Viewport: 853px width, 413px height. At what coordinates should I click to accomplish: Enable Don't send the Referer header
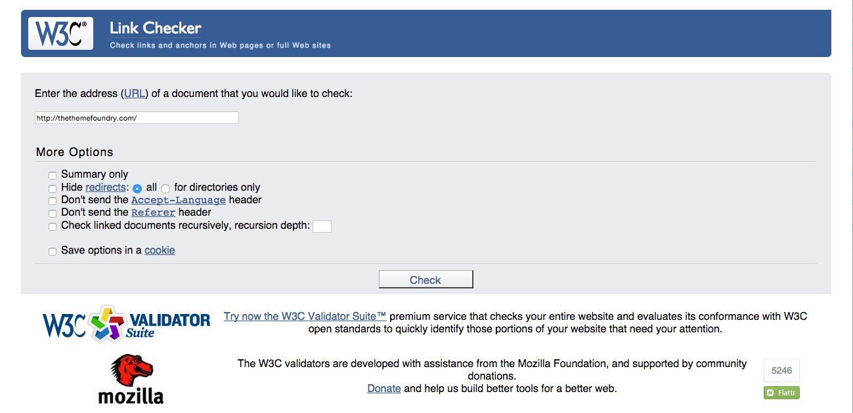[53, 213]
